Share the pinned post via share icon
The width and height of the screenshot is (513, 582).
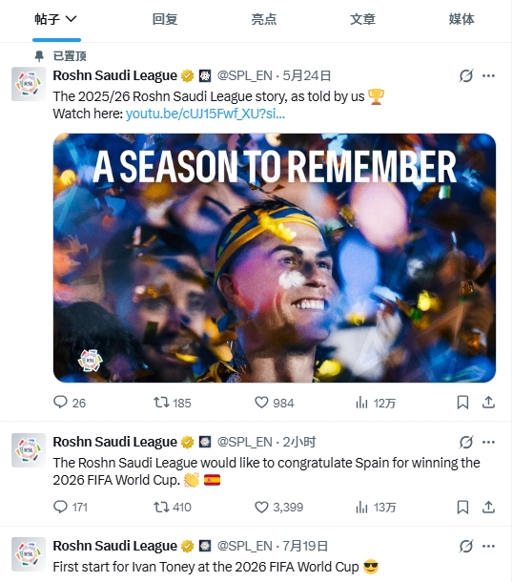tap(488, 402)
